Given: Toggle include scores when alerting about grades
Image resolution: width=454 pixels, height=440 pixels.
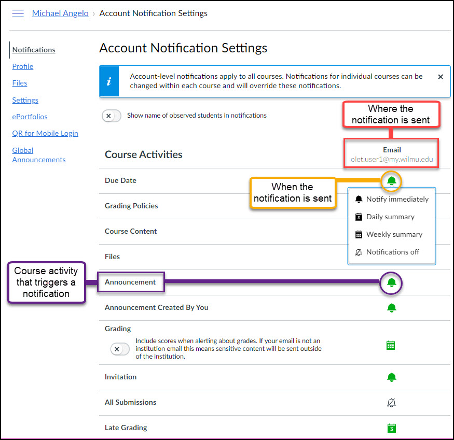Looking at the screenshot, I should point(119,349).
